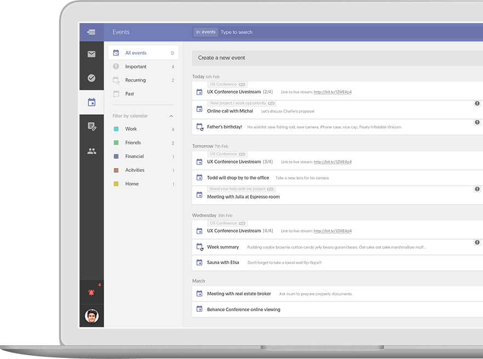Select the Calendar events sidebar icon
483x359 pixels.
click(91, 102)
